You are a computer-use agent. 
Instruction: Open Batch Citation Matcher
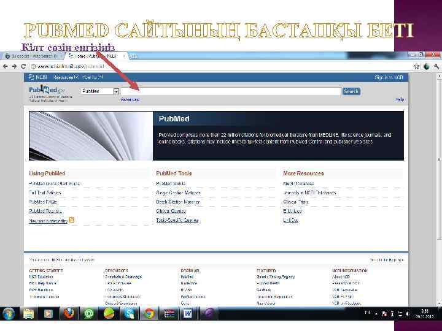tap(178, 202)
